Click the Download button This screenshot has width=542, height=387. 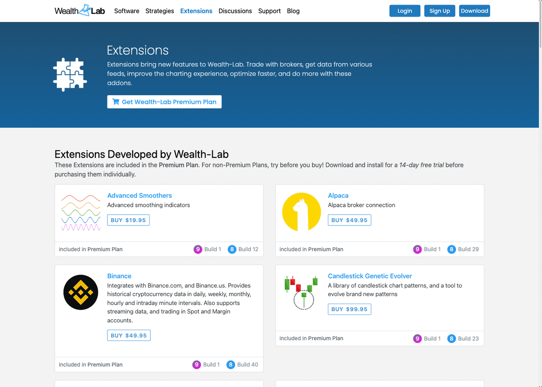474,11
